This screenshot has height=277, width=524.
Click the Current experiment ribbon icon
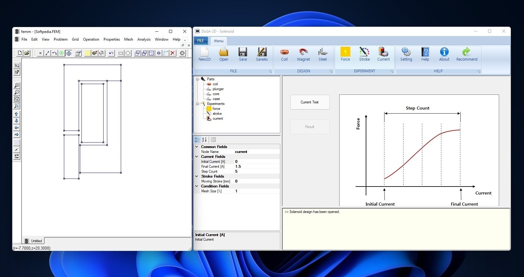click(x=384, y=55)
